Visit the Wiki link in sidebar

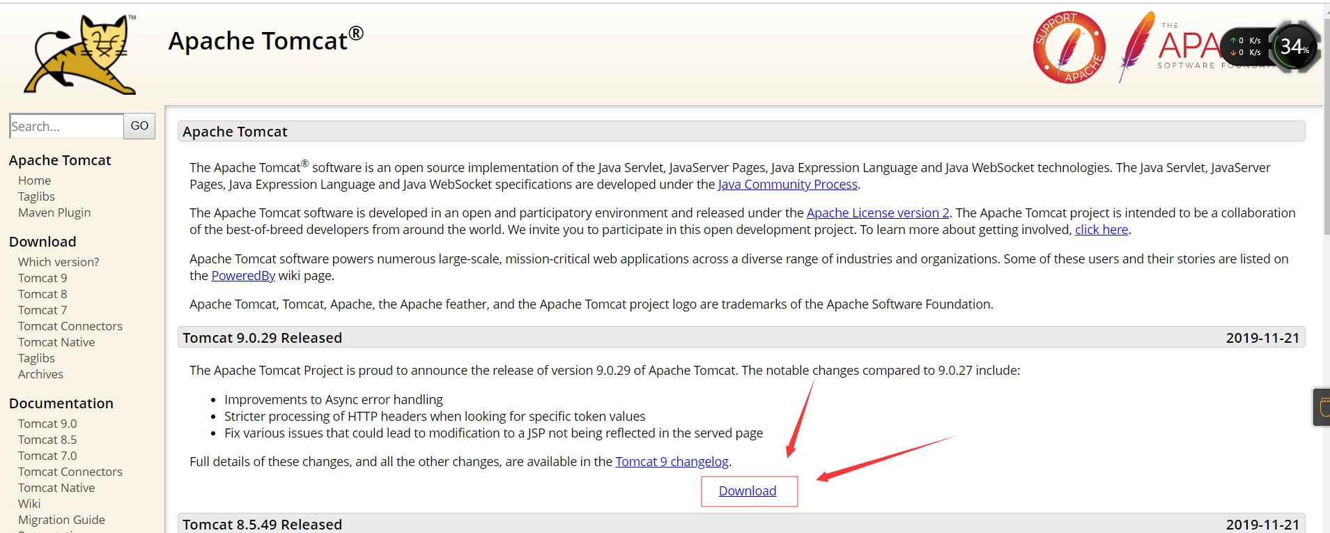tap(29, 504)
